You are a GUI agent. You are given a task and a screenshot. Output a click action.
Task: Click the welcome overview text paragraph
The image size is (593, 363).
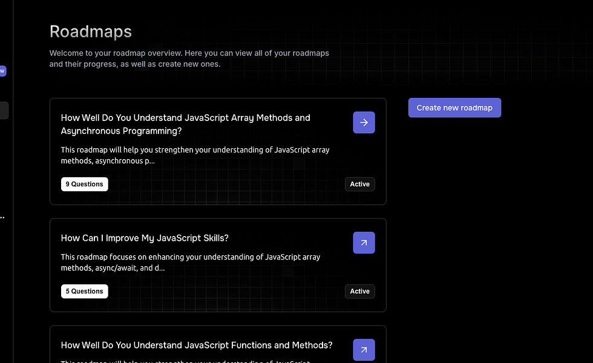click(189, 58)
